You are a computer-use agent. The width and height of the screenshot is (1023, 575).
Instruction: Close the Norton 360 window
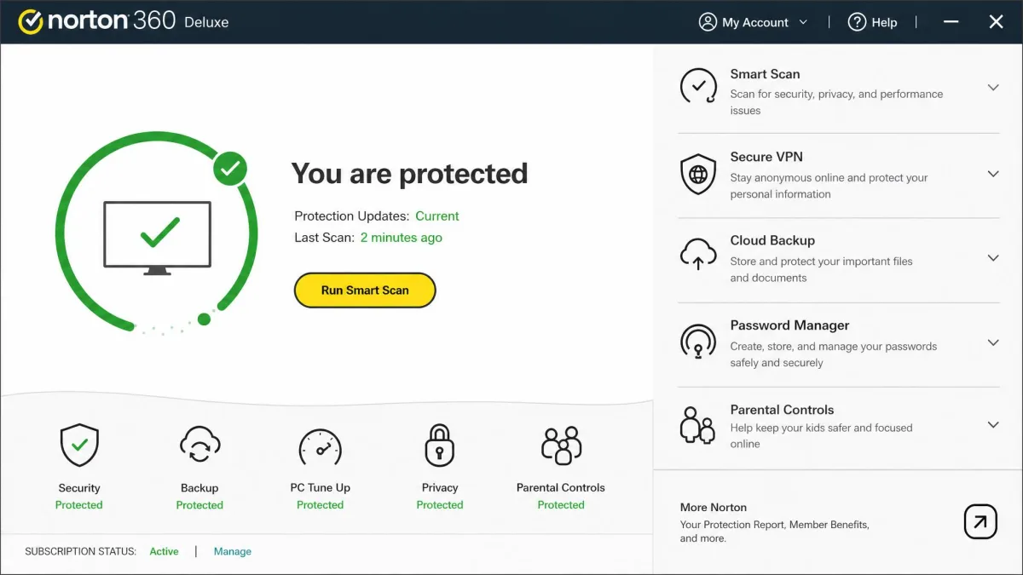point(996,22)
